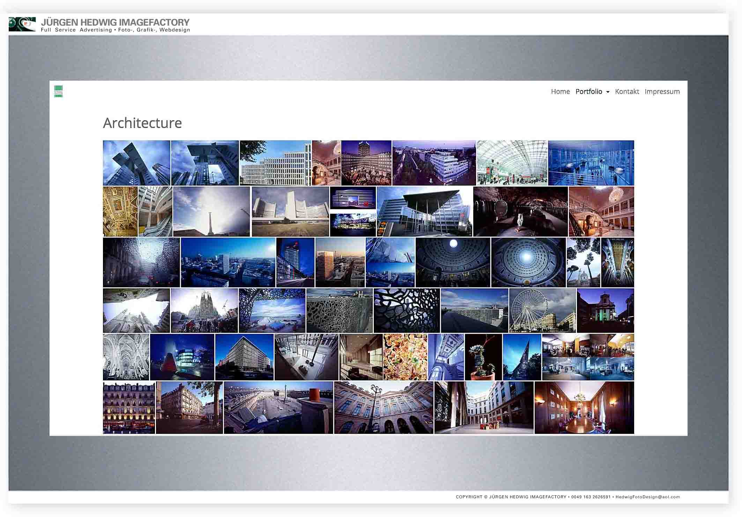Click the Imagefactory eye logo icon
Image resolution: width=742 pixels, height=517 pixels.
click(x=22, y=24)
